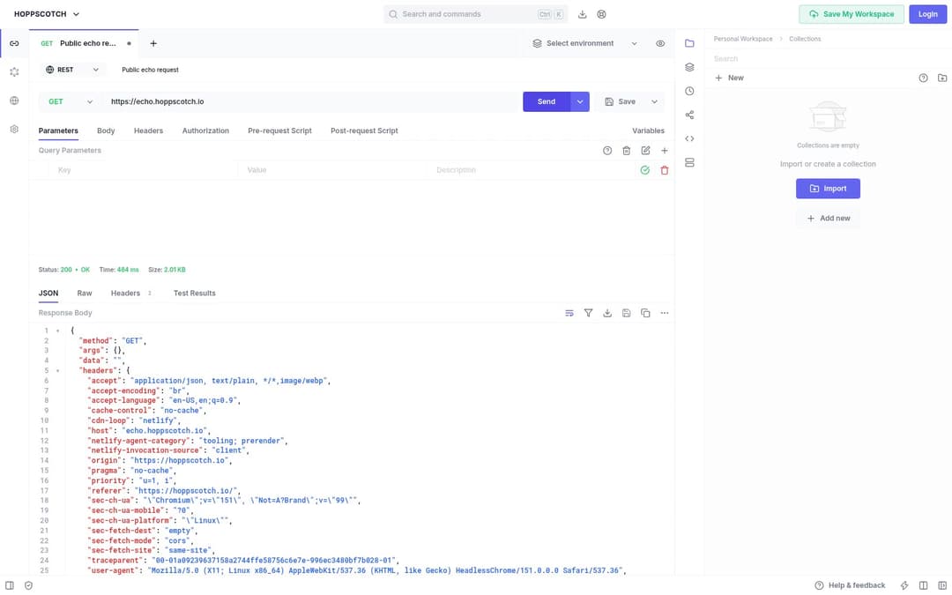Open the Authorization tab
952x595 pixels.
(x=205, y=130)
